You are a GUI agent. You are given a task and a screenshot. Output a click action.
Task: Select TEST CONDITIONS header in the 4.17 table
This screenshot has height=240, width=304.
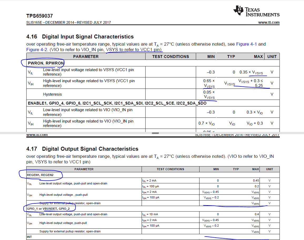click(170, 169)
